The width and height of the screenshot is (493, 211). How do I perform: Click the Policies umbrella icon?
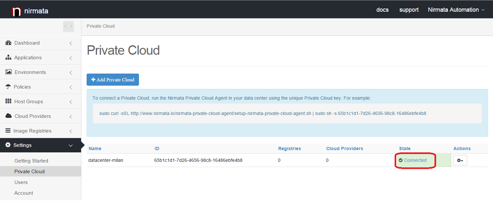[x=8, y=87]
